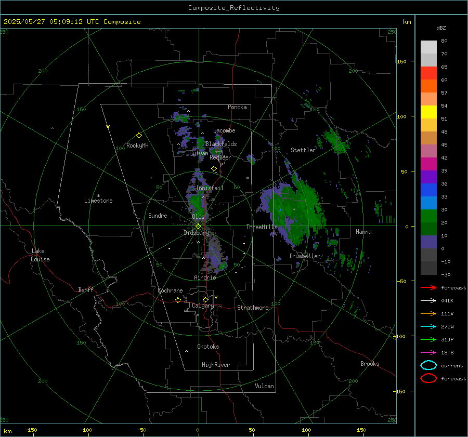This screenshot has height=437, width=468.
Task: Click the Lake Louise label
Action: [40, 255]
